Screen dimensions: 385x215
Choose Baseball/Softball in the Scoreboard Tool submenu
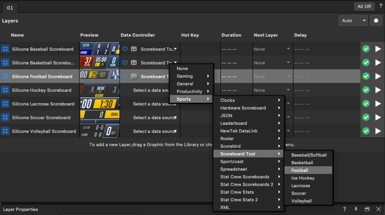[308, 155]
